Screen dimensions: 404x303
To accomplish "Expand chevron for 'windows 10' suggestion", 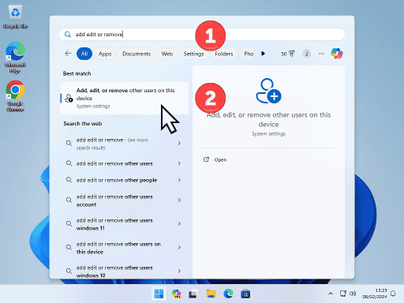I will point(179,271).
